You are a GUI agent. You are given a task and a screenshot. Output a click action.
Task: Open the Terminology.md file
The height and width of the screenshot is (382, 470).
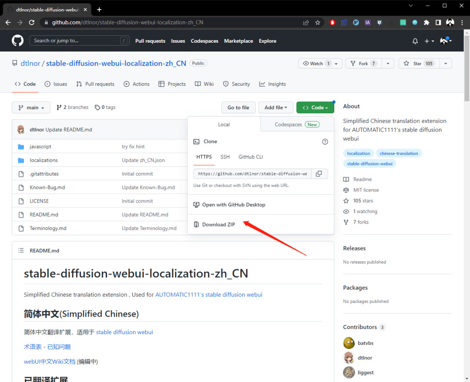click(x=48, y=228)
